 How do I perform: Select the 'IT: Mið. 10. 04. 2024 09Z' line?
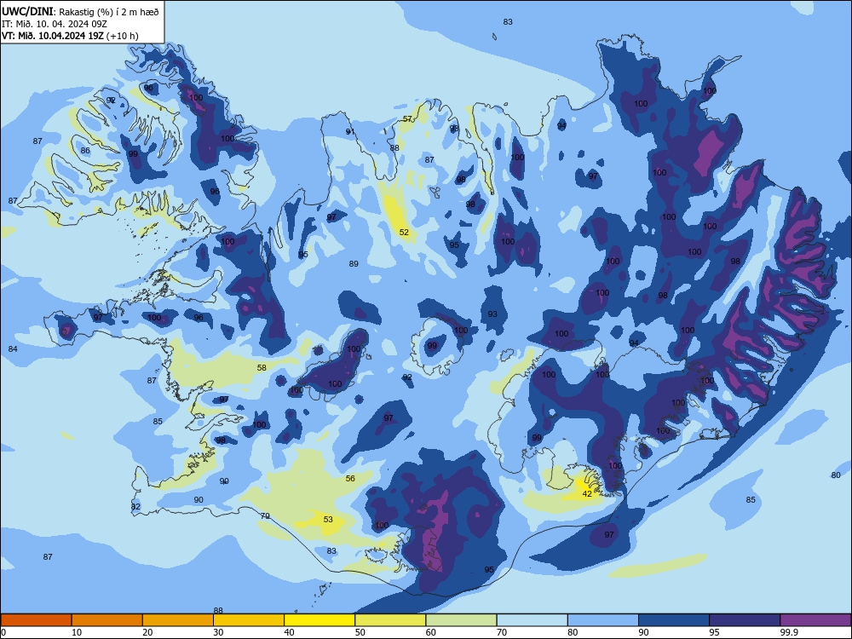coord(55,24)
